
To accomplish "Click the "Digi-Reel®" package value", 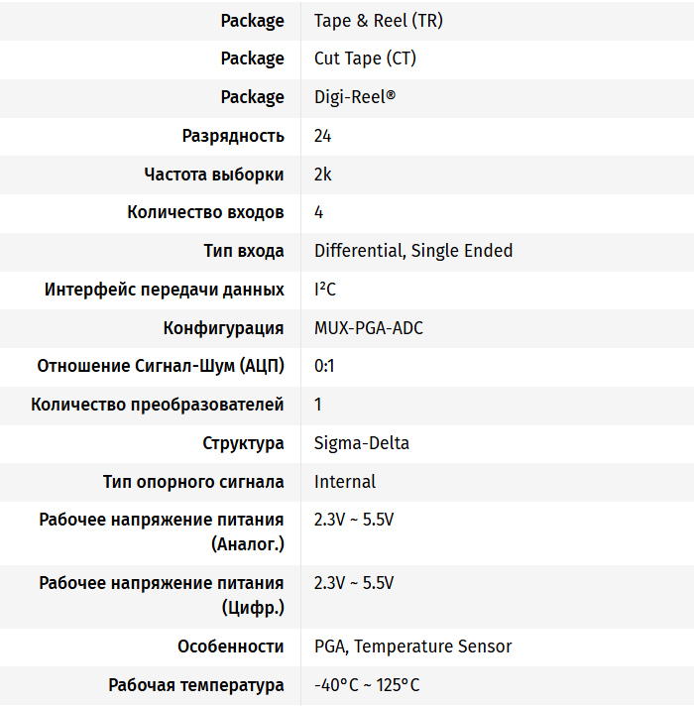I will (x=354, y=97).
